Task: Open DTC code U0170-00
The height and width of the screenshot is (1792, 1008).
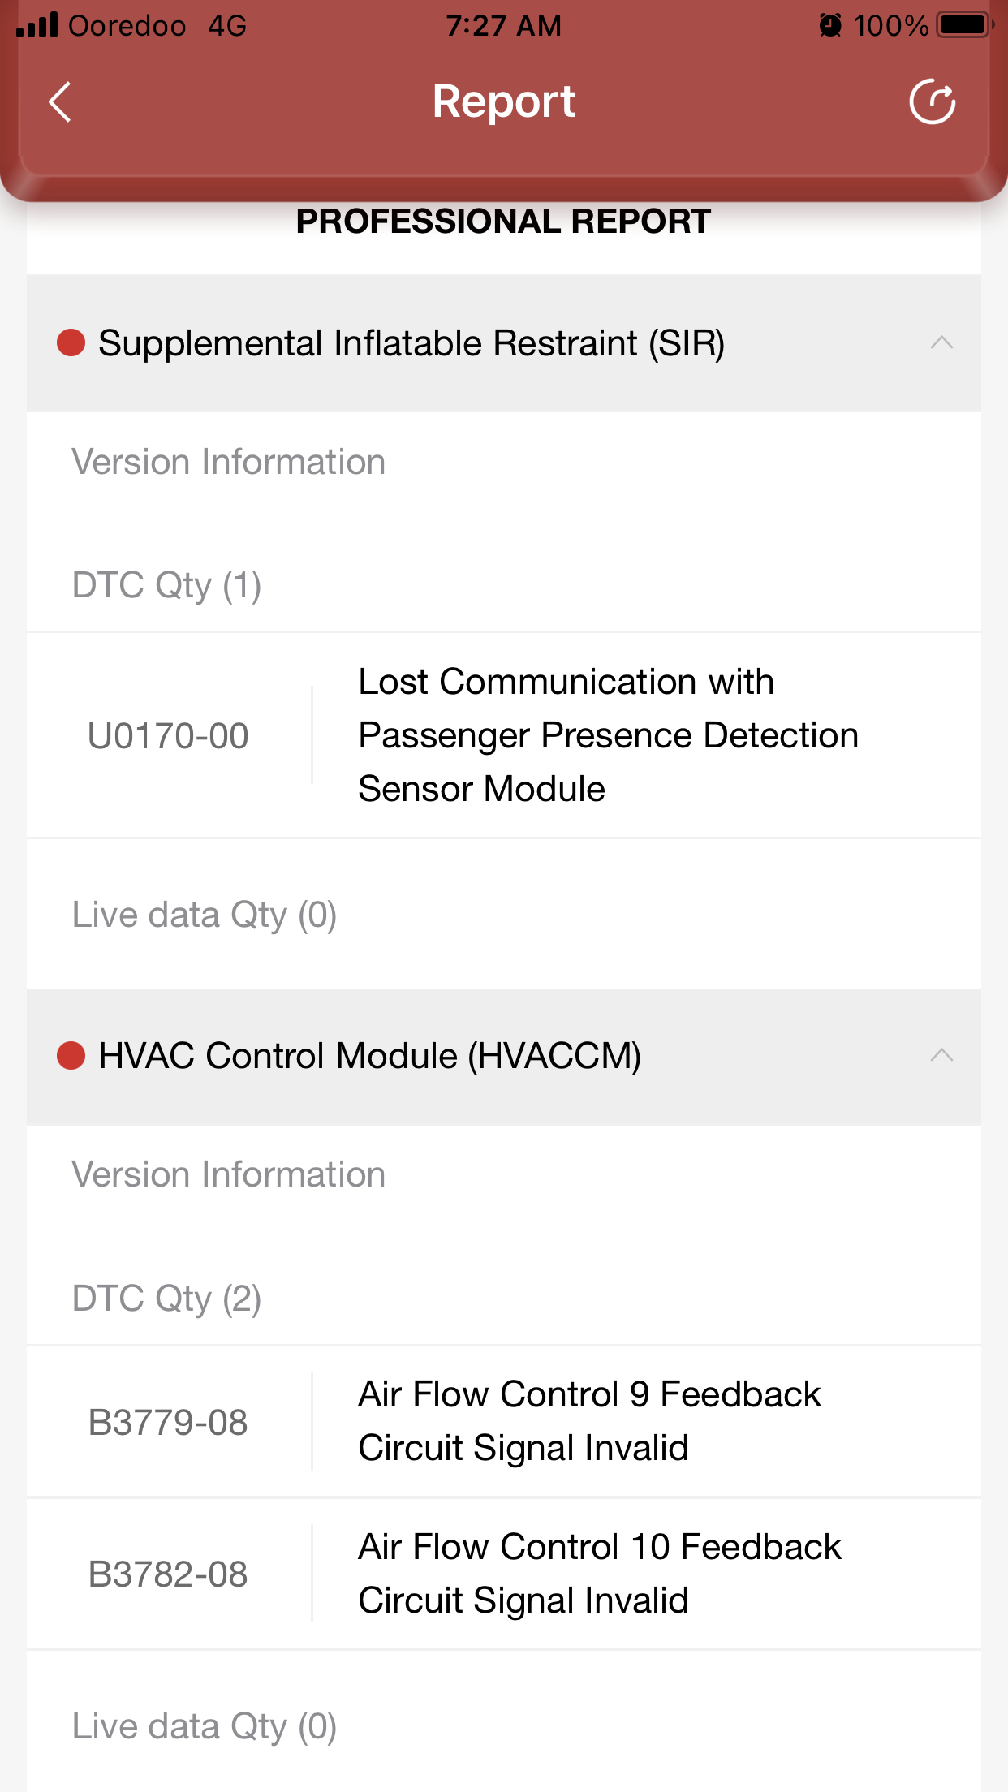Action: (168, 736)
